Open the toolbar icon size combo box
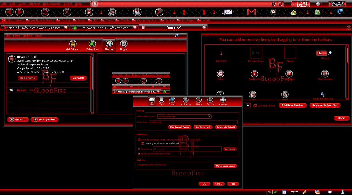This screenshot has width=352, height=195. (x=247, y=105)
